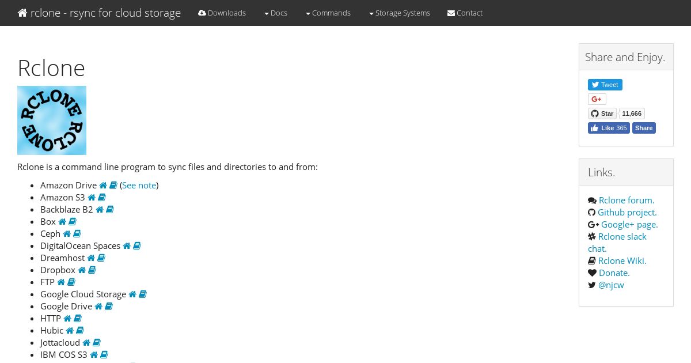Open the Github project link

click(627, 213)
